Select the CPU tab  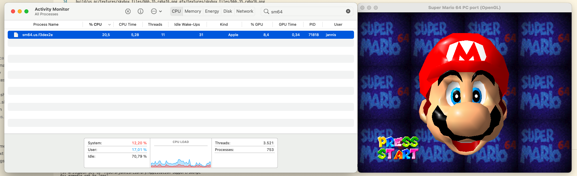[176, 11]
